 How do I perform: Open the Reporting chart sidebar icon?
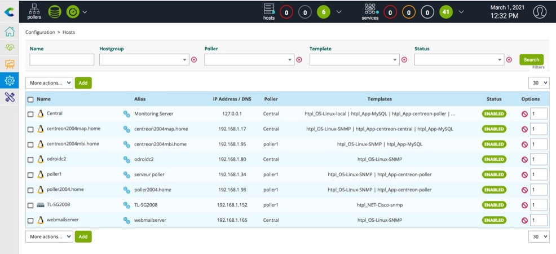click(9, 64)
